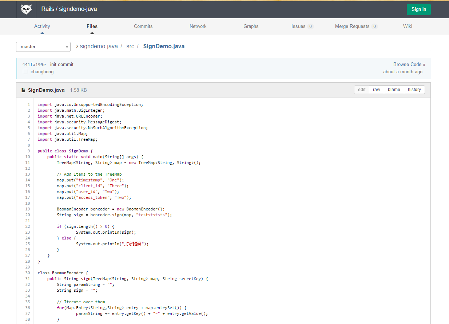
Task: Click the map.put("client_id", "Three") line
Action: tap(93, 186)
